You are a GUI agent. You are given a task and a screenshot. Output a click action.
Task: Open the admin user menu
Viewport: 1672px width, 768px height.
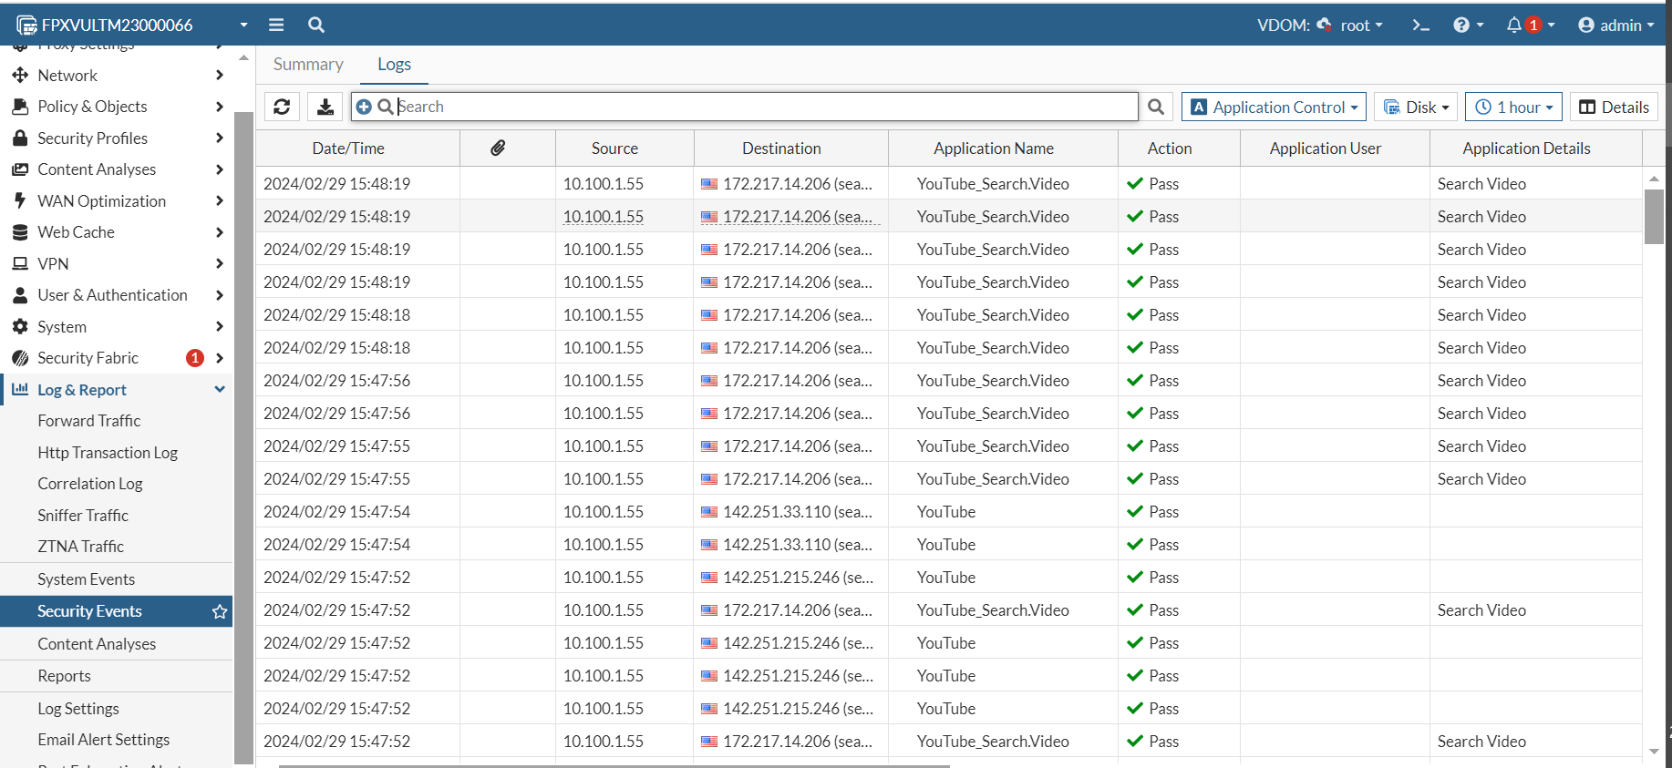tap(1615, 25)
